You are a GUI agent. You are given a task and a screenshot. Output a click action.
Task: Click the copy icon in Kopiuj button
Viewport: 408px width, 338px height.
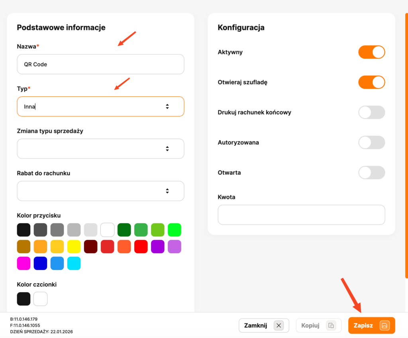pos(331,325)
